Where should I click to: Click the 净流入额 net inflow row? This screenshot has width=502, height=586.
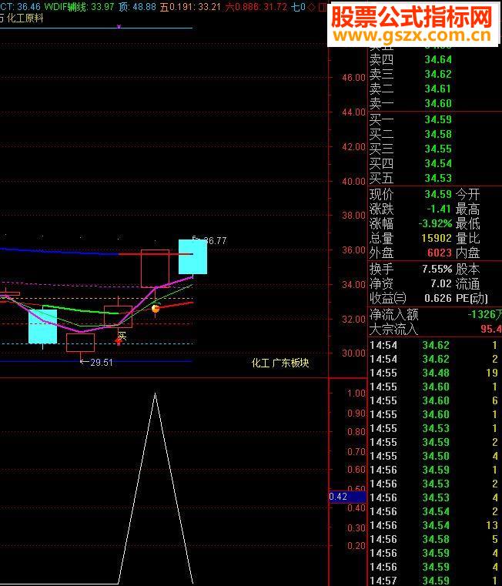pos(435,315)
